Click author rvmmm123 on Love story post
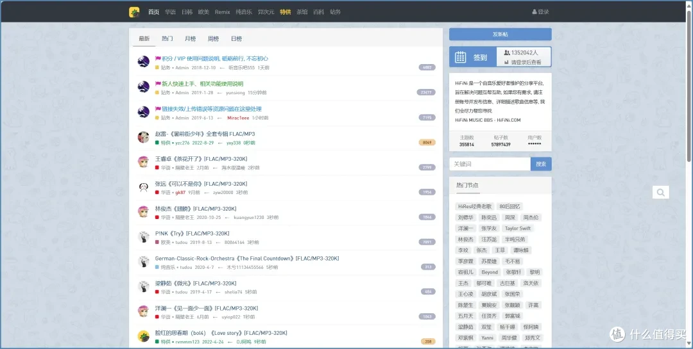Viewport: 693px width, 349px height. (x=187, y=342)
